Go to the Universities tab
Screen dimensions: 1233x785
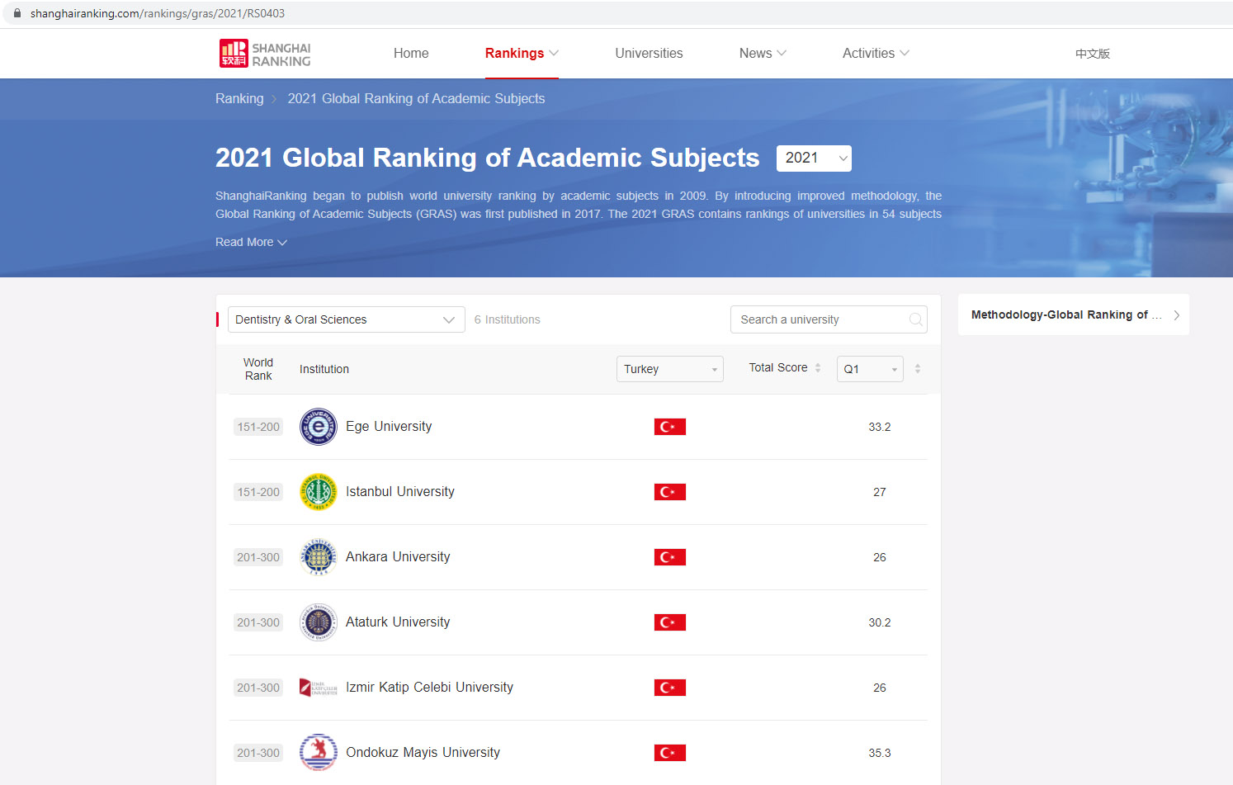click(x=649, y=54)
